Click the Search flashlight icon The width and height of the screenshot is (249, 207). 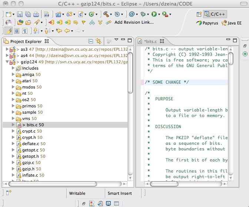[37, 22]
